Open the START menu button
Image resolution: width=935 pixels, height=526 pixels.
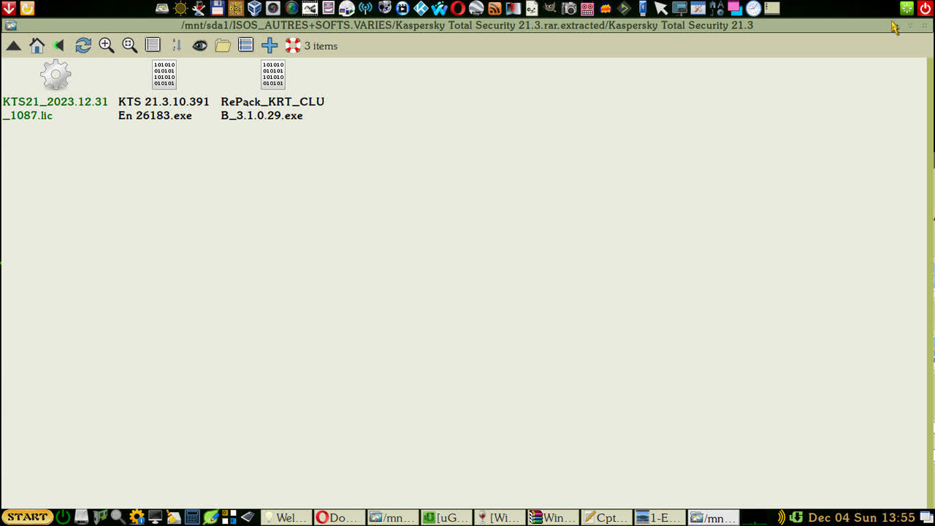click(27, 517)
